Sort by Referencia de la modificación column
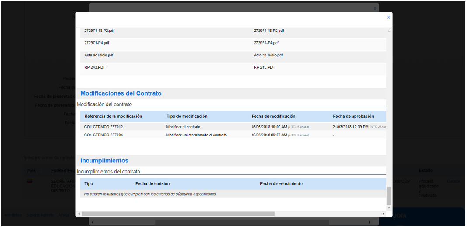This screenshot has width=467, height=228. tap(113, 117)
